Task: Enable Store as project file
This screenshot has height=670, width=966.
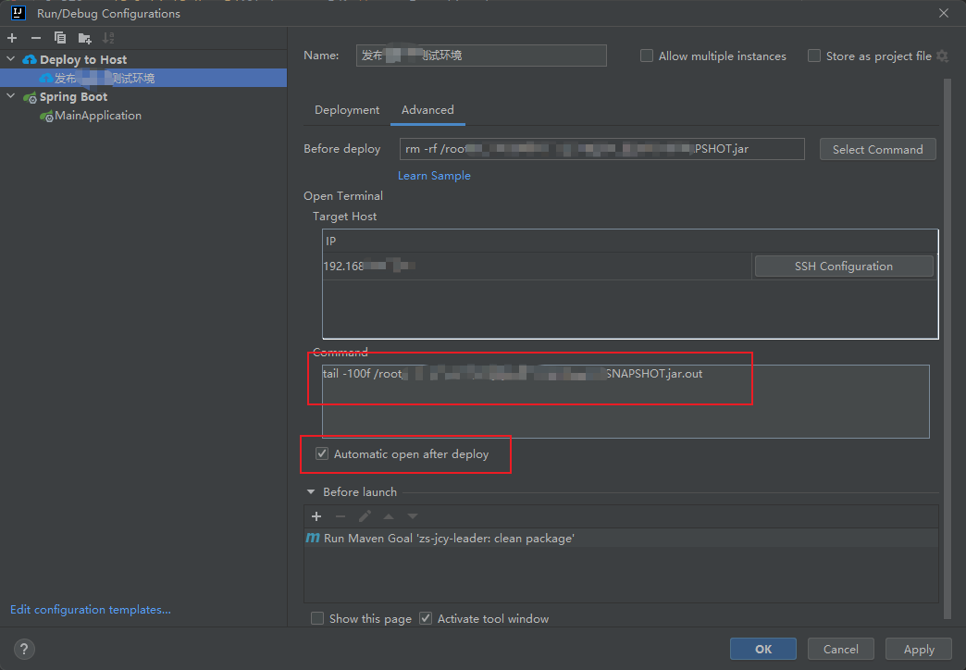Action: click(x=814, y=56)
